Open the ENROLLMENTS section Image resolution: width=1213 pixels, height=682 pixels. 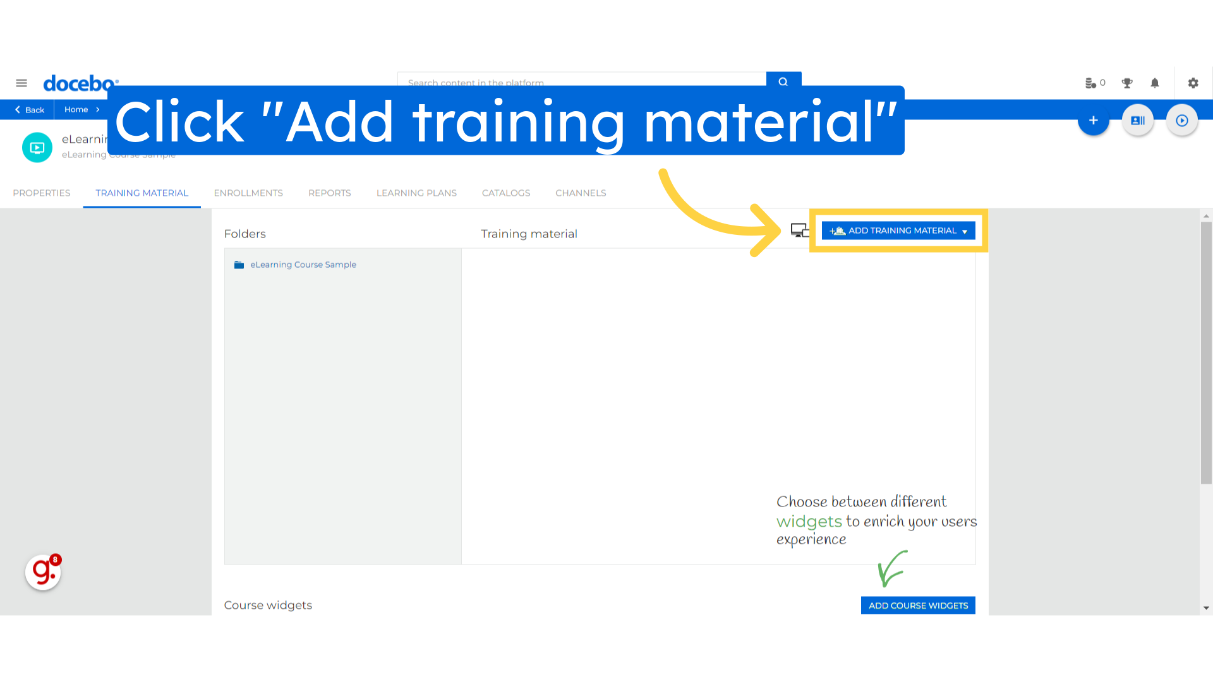tap(248, 193)
